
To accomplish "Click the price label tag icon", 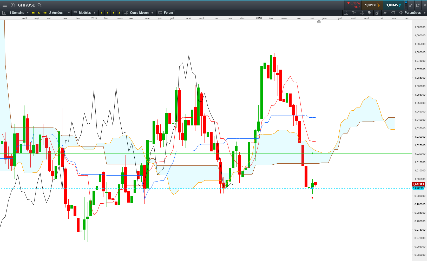I will click(x=393, y=13).
